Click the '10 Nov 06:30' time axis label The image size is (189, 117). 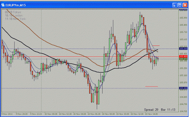[94, 114]
